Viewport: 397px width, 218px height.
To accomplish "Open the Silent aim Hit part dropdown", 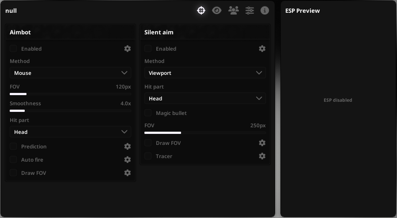I will [x=205, y=98].
